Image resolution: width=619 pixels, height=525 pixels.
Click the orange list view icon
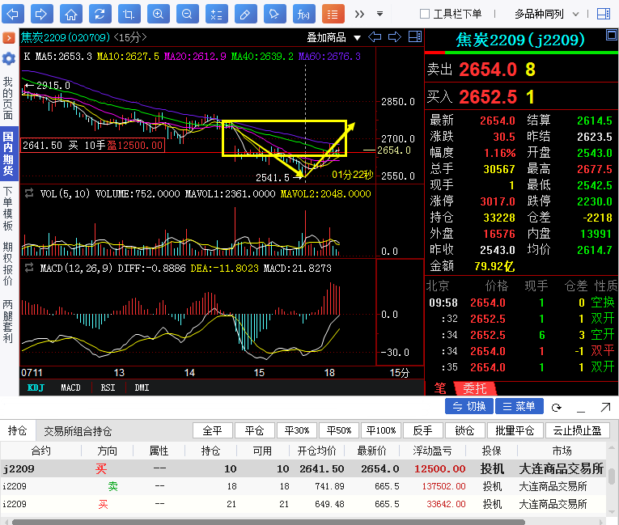(333, 14)
